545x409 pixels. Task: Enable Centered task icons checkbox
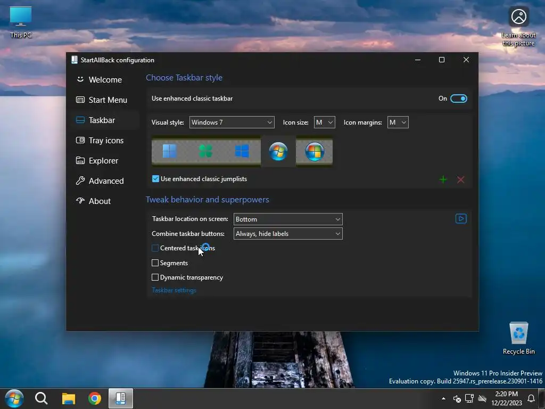point(155,248)
